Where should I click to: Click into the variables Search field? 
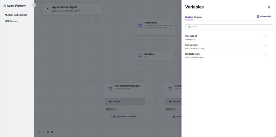tap(229, 27)
